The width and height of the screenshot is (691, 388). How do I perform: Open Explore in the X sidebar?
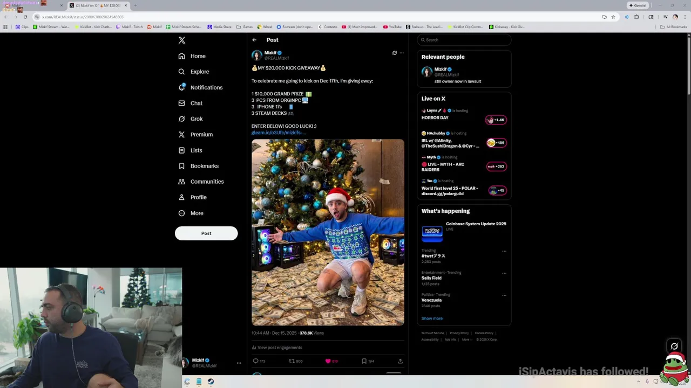coord(194,72)
